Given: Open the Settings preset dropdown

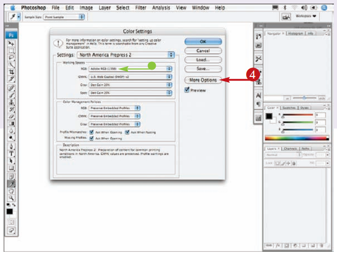Looking at the screenshot, I should (126, 55).
